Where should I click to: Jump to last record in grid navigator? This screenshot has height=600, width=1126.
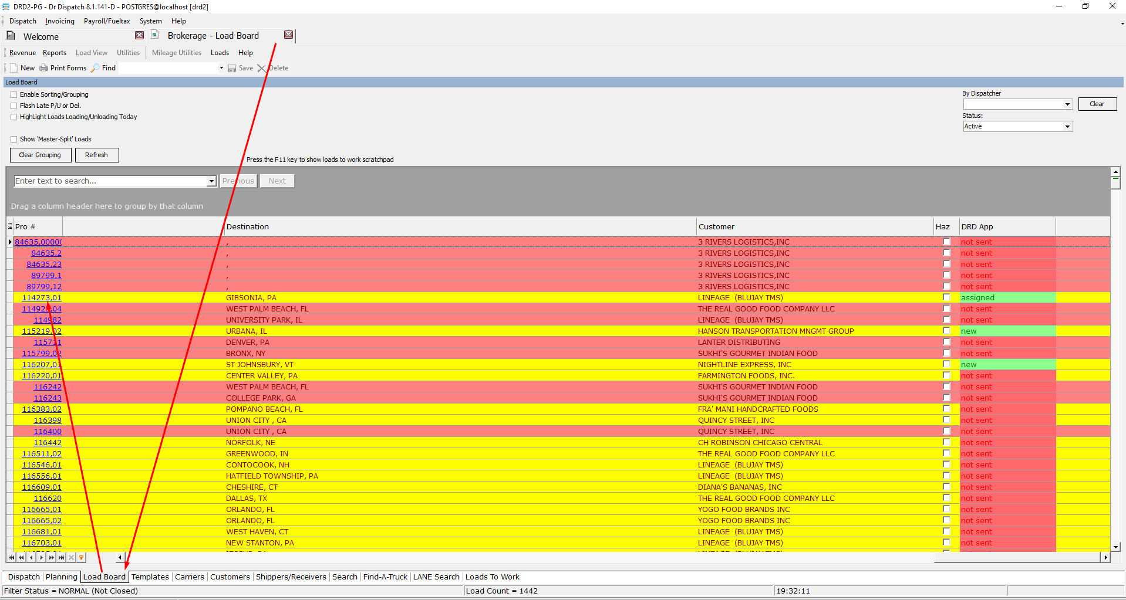(x=62, y=557)
